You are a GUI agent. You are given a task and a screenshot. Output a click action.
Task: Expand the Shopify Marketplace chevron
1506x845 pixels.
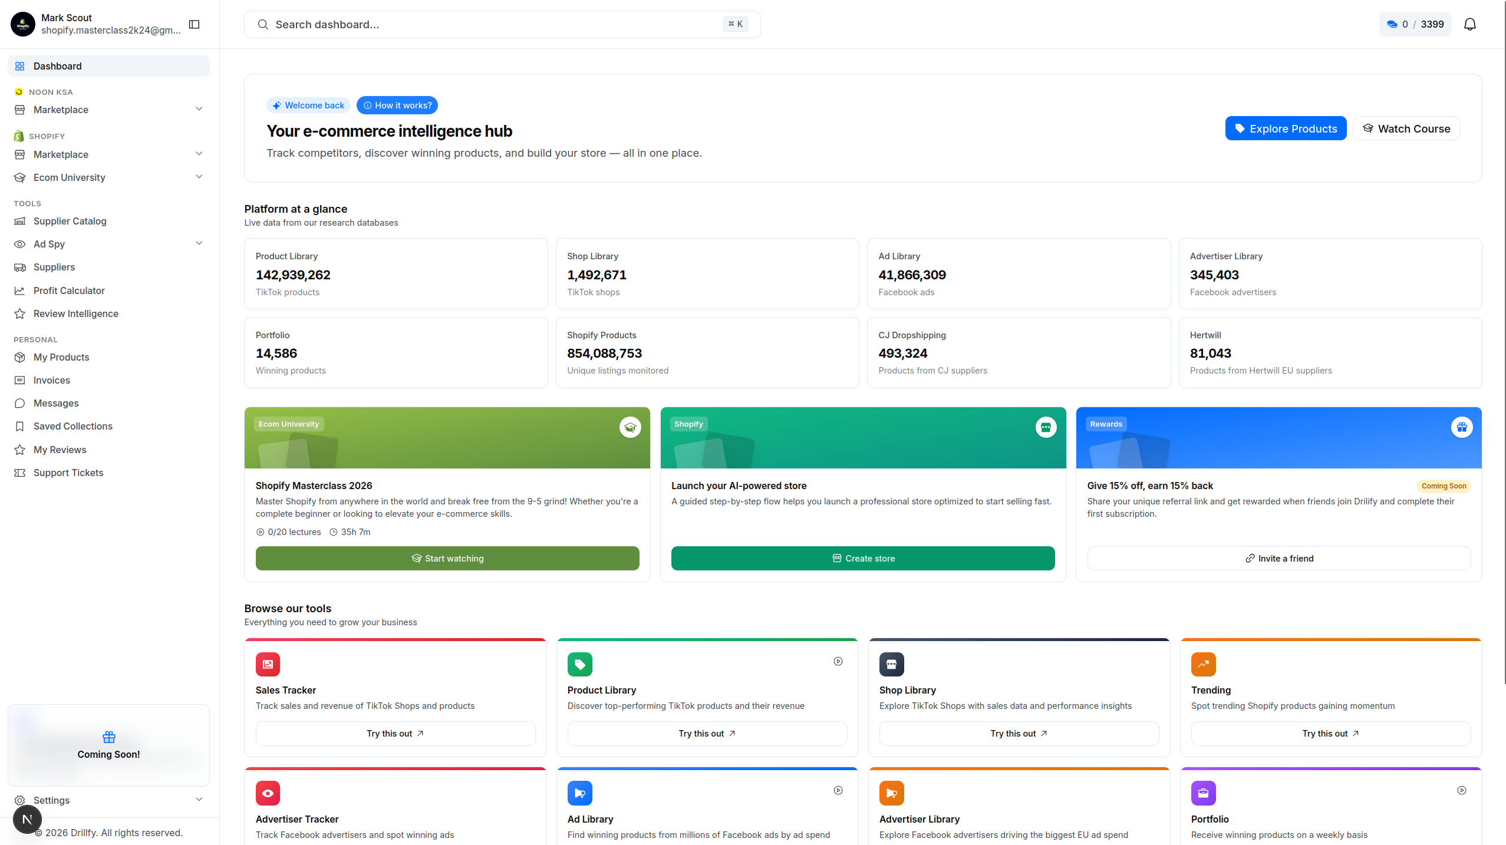tap(199, 154)
